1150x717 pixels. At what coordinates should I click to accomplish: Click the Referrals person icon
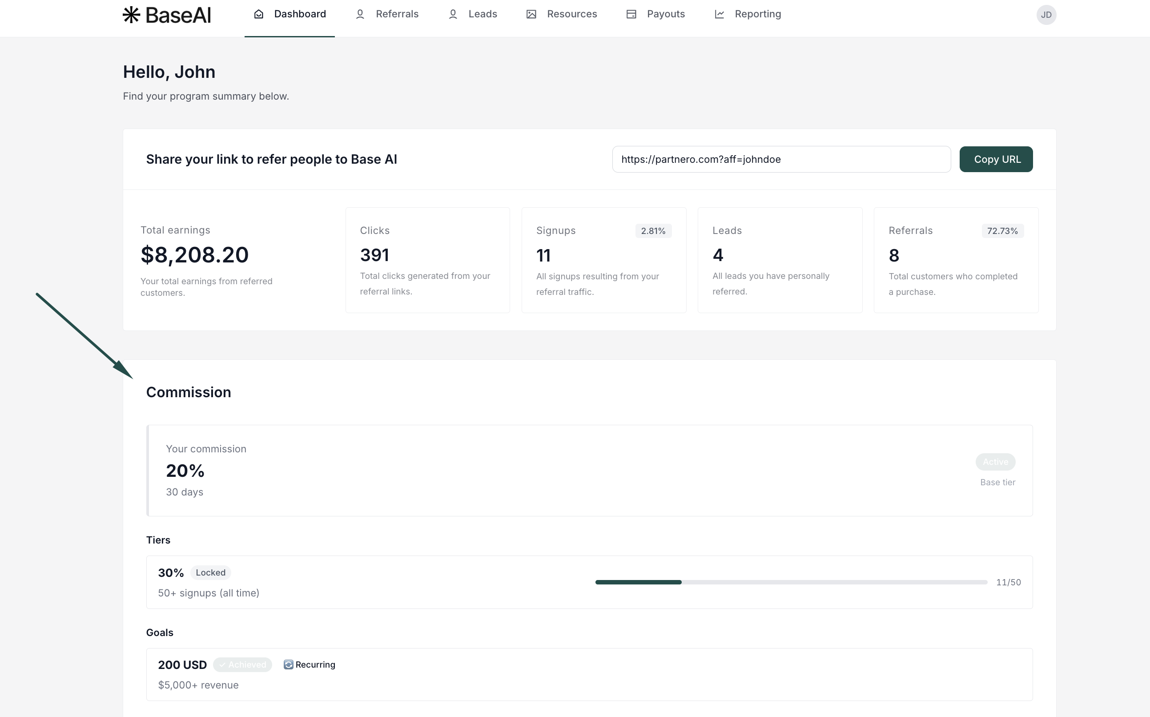click(x=360, y=14)
